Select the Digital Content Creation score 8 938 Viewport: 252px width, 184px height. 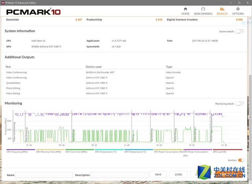point(239,20)
